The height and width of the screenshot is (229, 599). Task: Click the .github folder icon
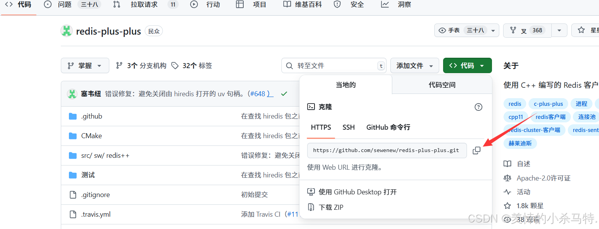point(73,116)
